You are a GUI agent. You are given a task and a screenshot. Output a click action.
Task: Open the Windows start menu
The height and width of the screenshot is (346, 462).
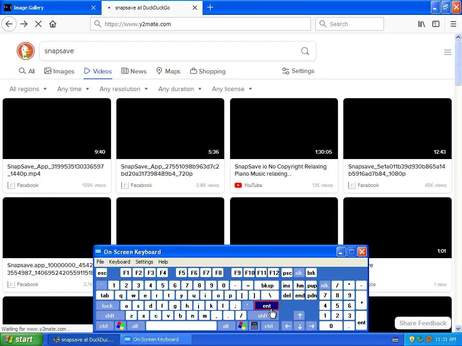(x=22, y=339)
